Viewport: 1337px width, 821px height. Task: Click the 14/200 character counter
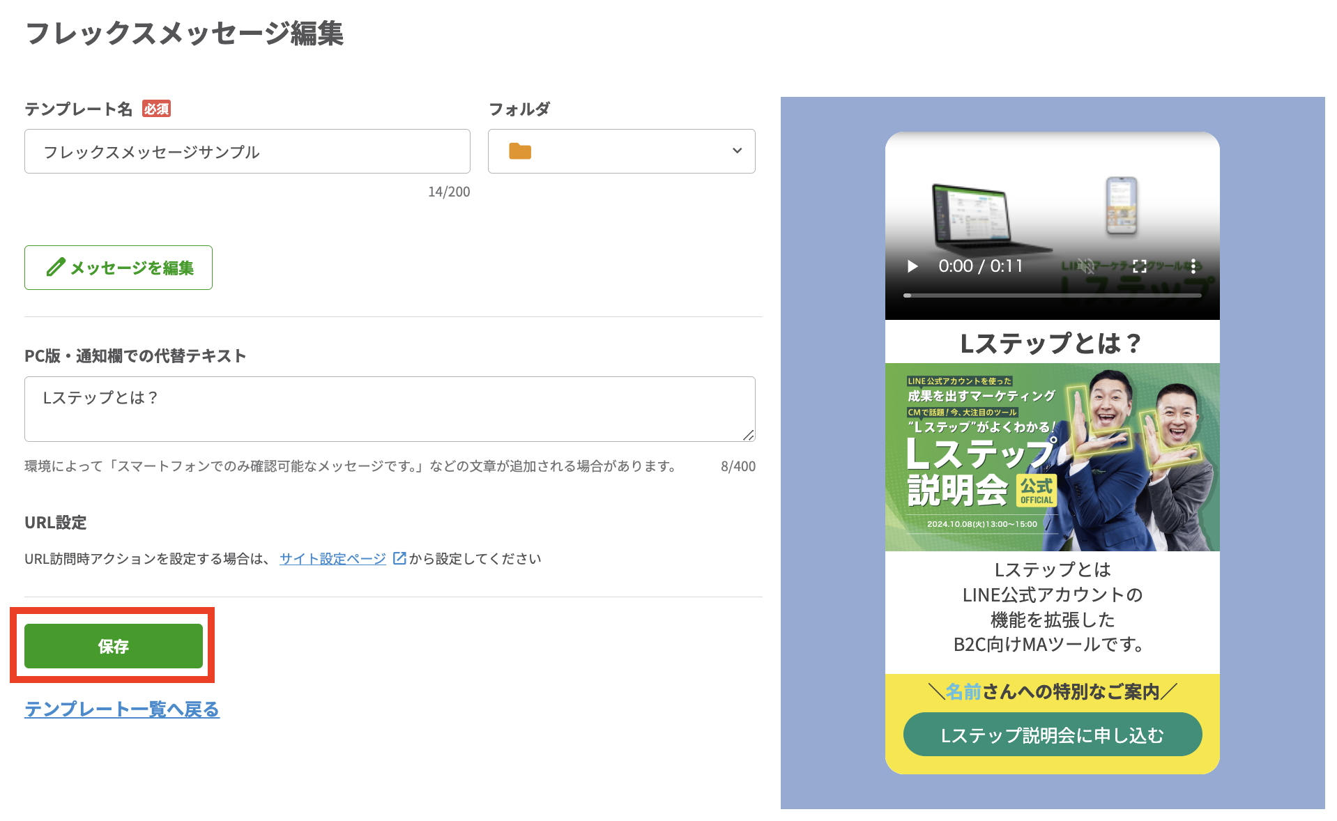click(449, 192)
